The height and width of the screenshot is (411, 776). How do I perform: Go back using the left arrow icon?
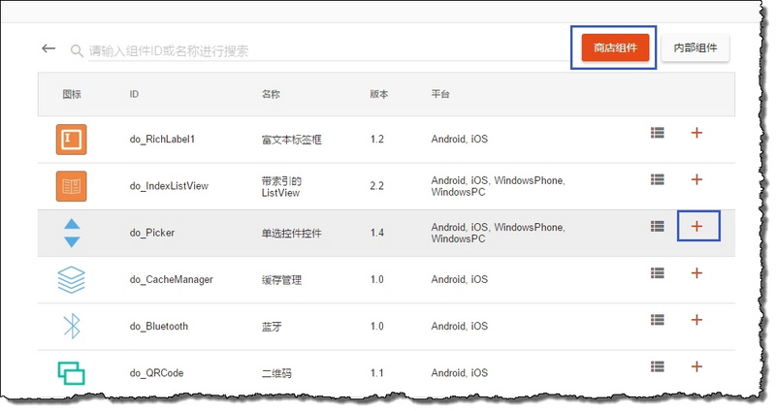[x=48, y=47]
